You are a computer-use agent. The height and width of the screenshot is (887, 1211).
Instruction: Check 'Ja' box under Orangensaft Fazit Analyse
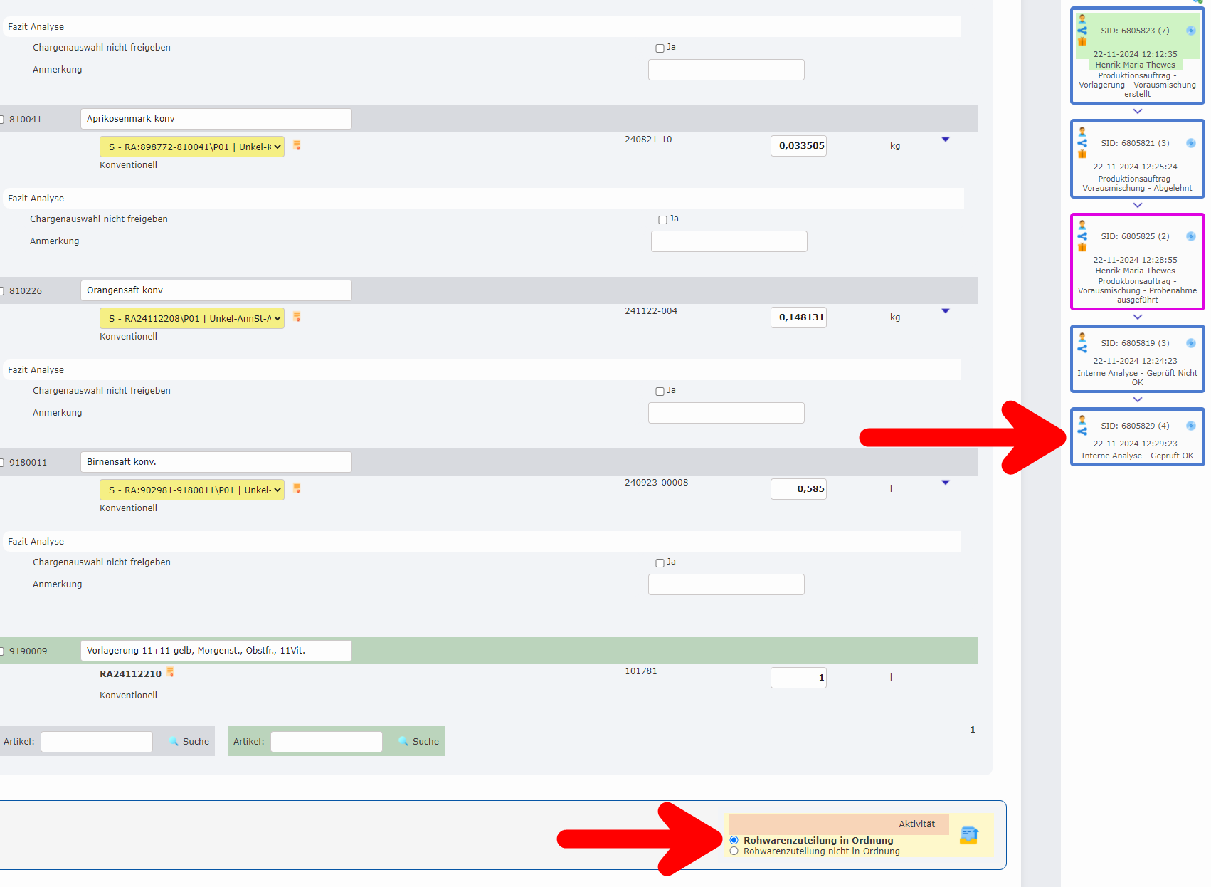(x=660, y=392)
